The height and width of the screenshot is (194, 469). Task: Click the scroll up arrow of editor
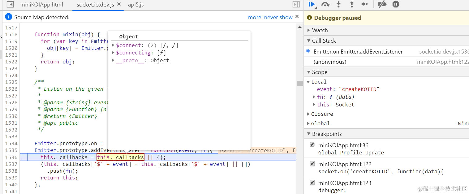300,27
